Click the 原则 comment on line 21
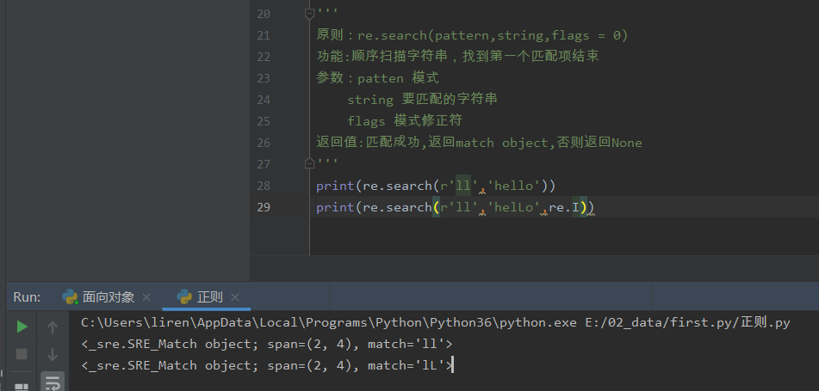The width and height of the screenshot is (819, 391). [x=472, y=35]
